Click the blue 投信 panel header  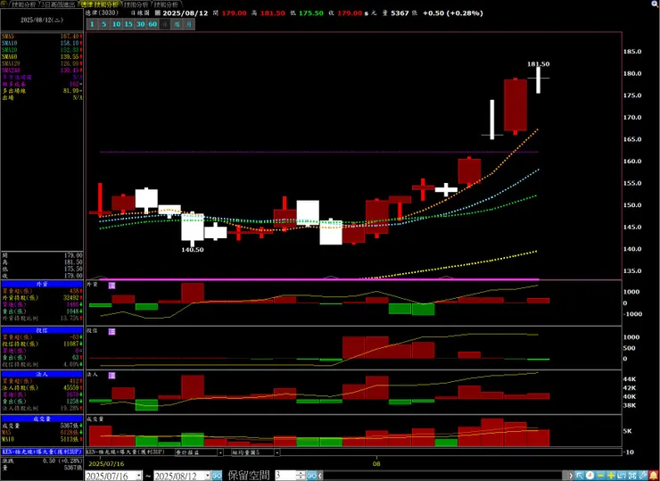(42, 331)
